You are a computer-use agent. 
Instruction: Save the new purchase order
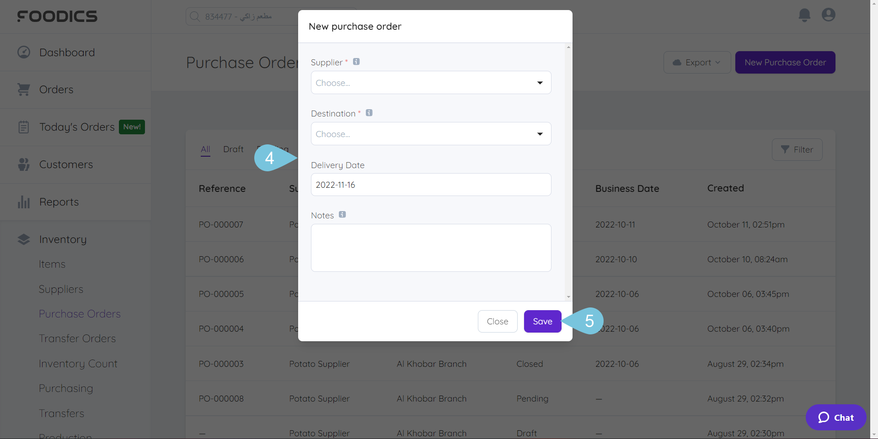point(542,321)
